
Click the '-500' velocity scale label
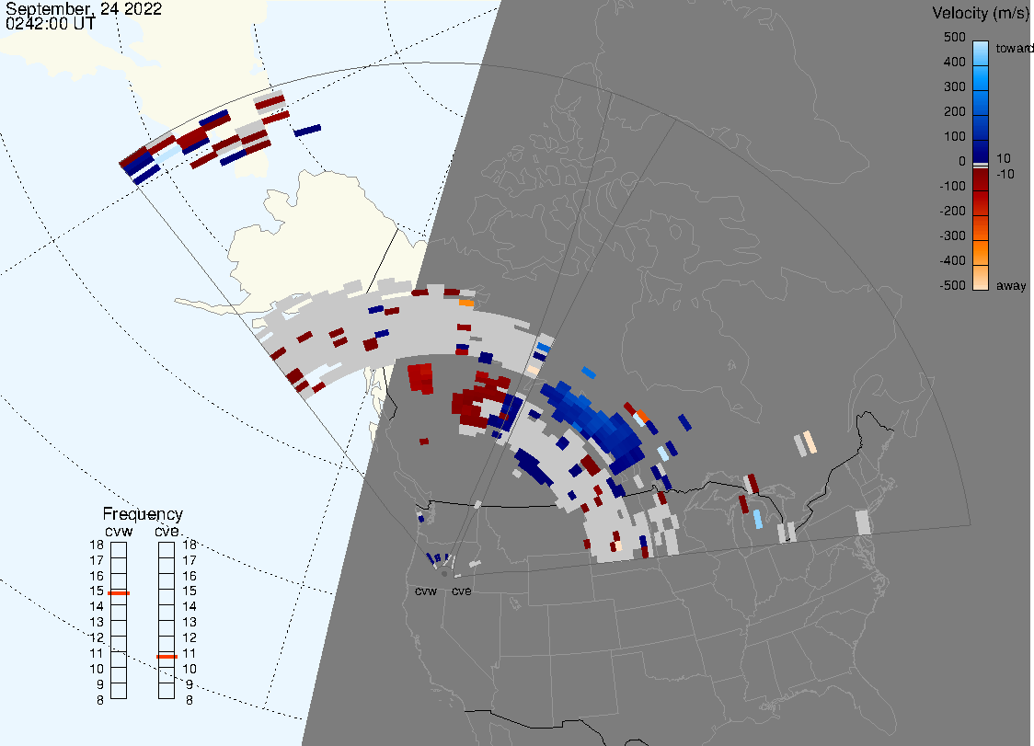click(952, 285)
